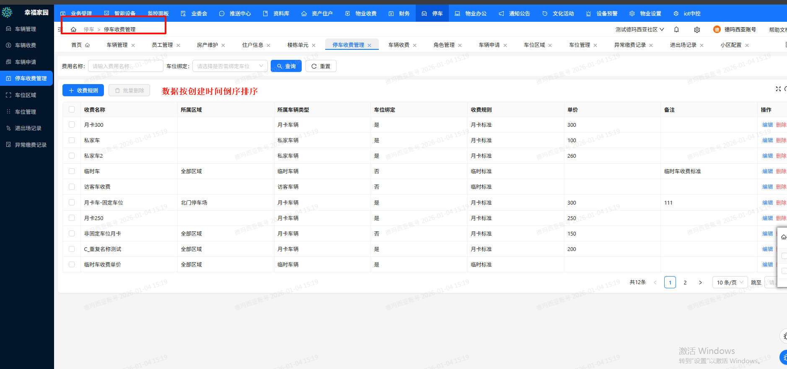Click the notification bell icon
The image size is (787, 369).
(676, 30)
